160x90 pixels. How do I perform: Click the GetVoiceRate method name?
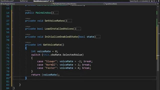52,45
